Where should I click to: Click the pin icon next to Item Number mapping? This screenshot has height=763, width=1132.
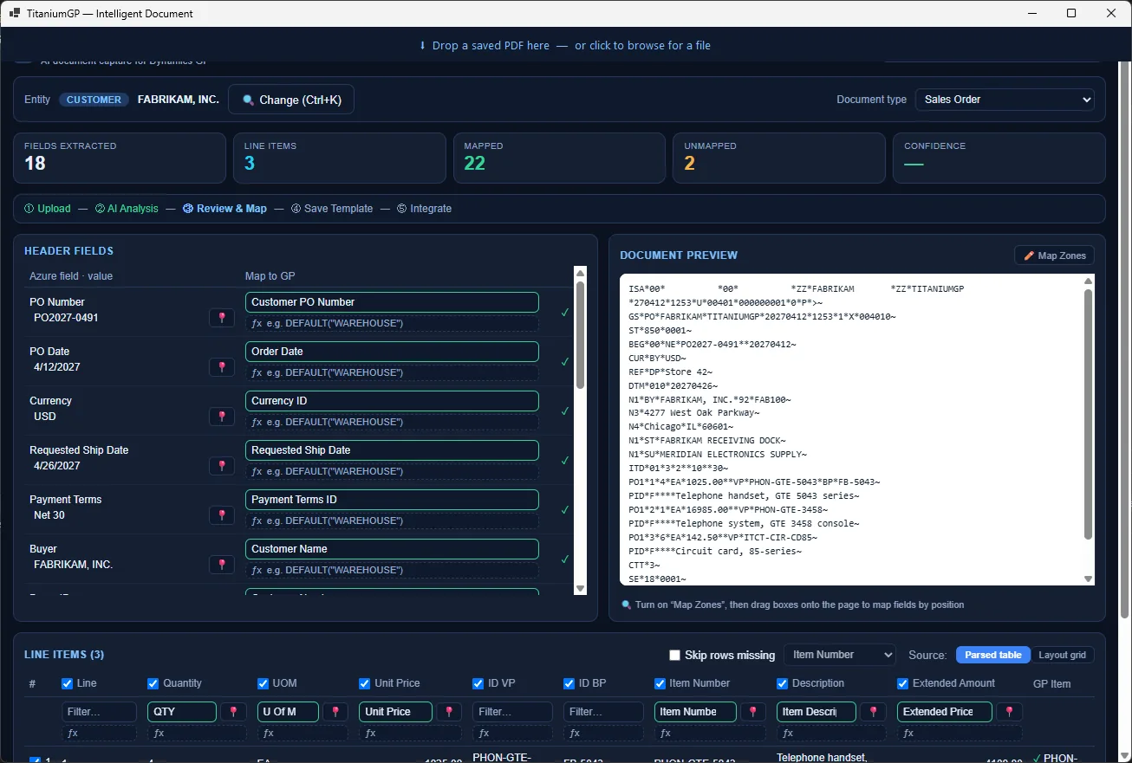[x=753, y=712]
